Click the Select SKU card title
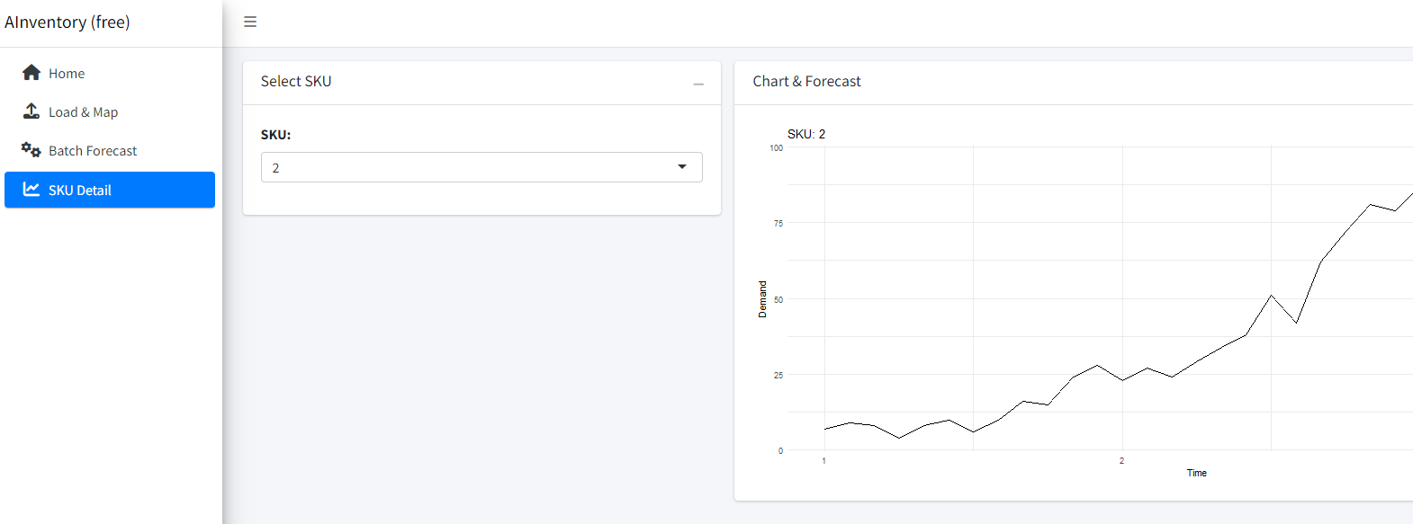This screenshot has height=524, width=1413. coord(296,81)
